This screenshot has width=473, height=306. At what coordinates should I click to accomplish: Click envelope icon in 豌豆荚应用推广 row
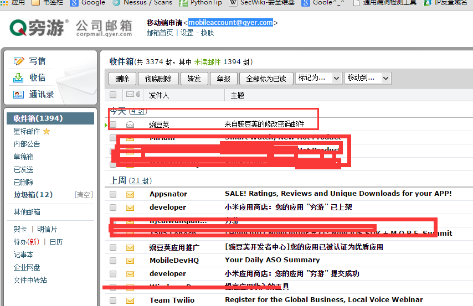(x=130, y=247)
